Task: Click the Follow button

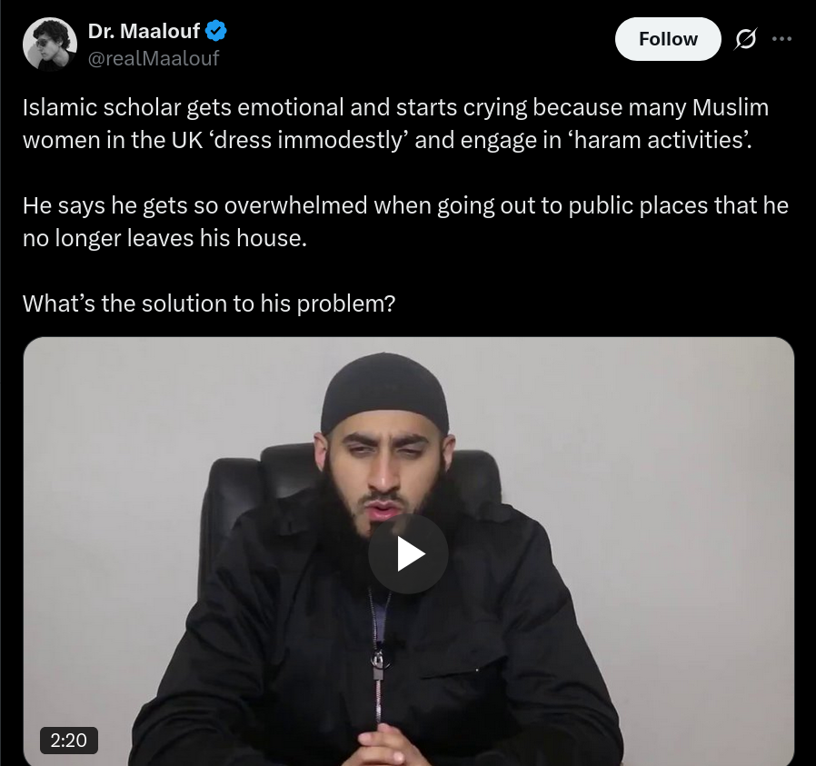Action: tap(668, 39)
